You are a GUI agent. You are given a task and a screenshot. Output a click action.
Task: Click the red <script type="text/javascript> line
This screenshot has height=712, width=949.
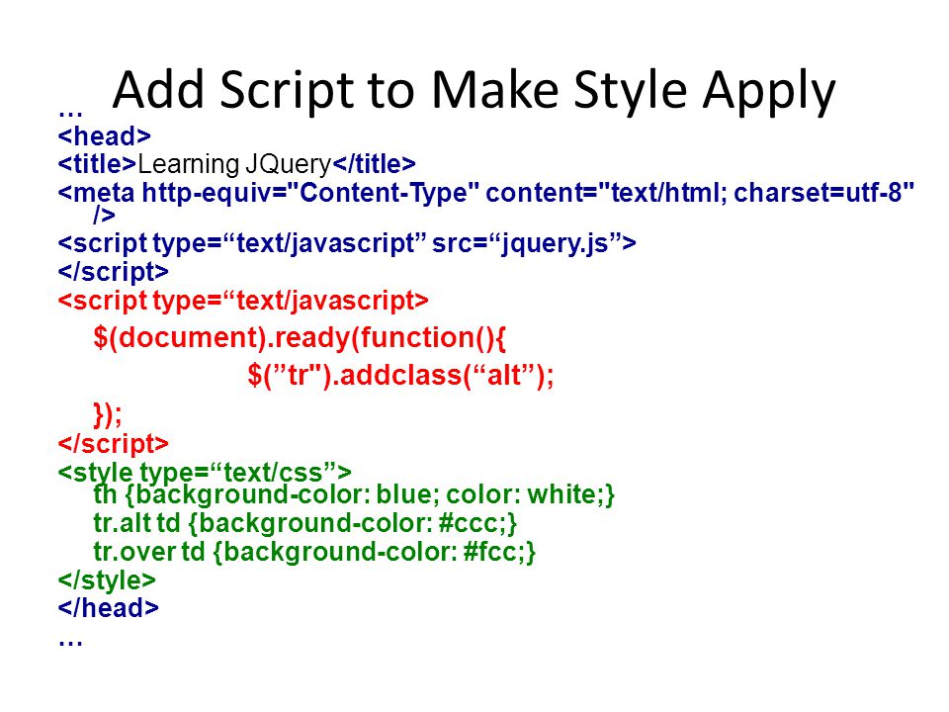[x=243, y=301]
